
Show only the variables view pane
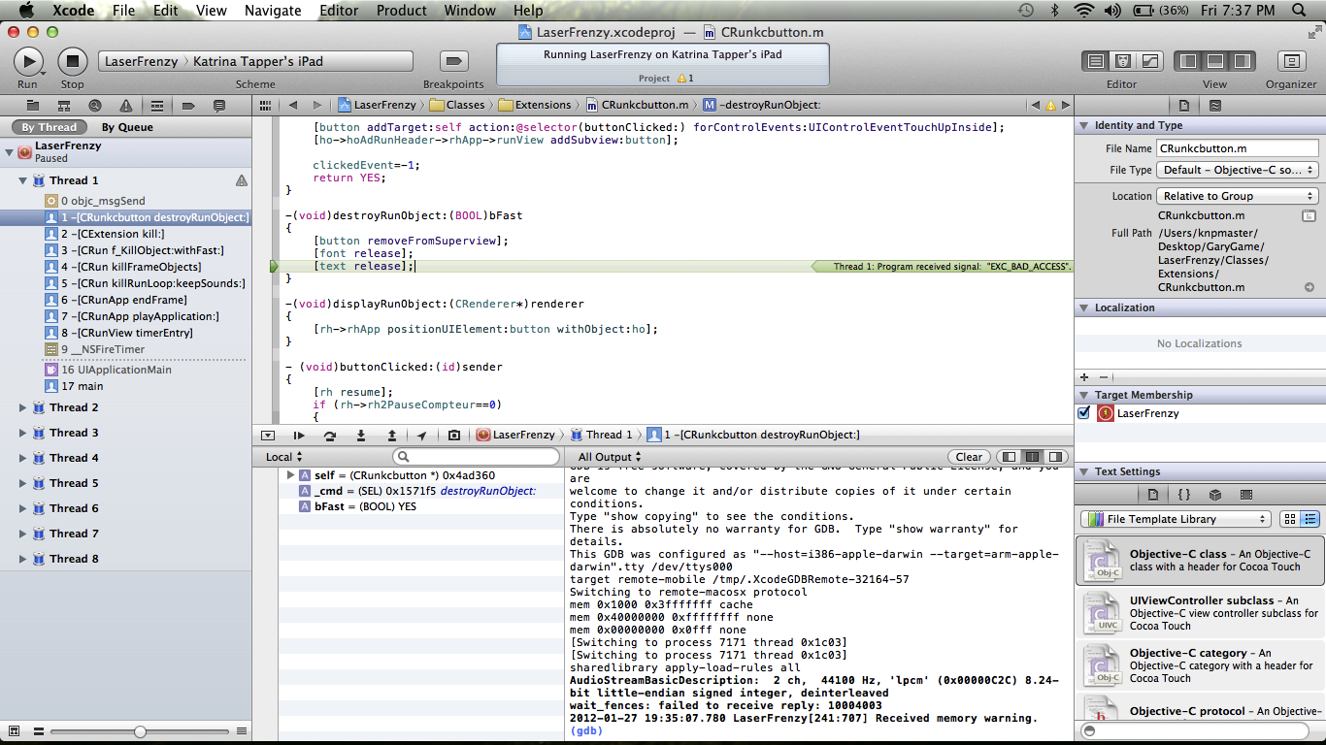pyautogui.click(x=1010, y=457)
